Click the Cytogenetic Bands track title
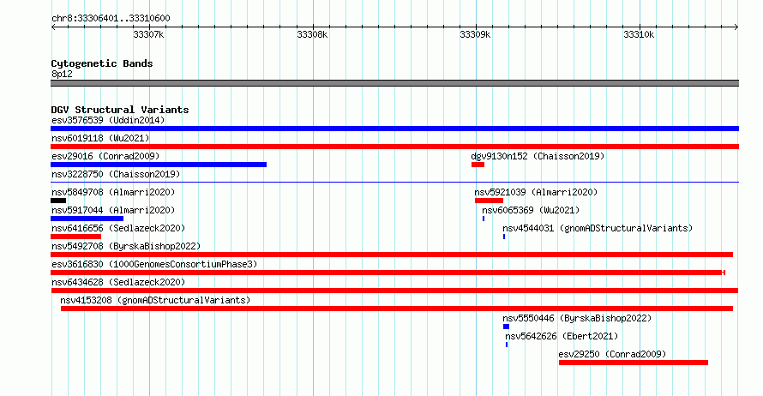 tap(102, 63)
